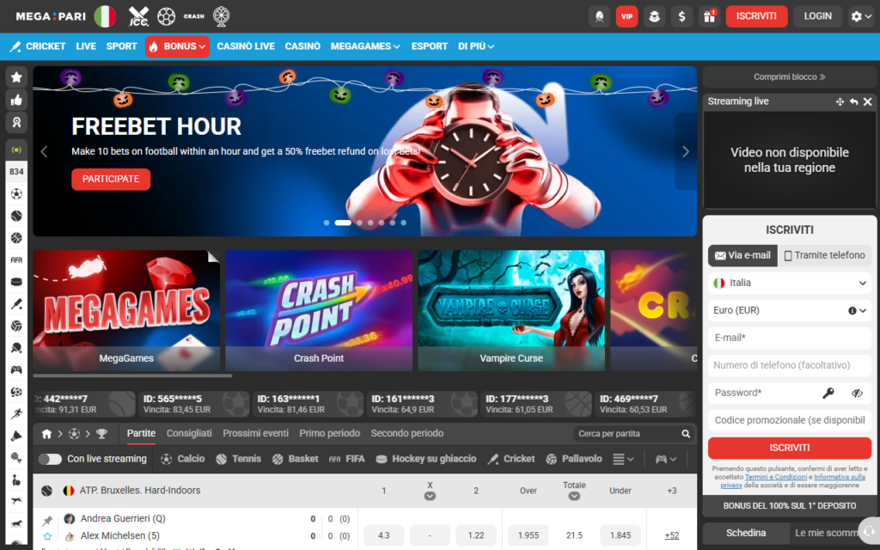Expand the Megagames menu
The width and height of the screenshot is (880, 550).
(365, 46)
